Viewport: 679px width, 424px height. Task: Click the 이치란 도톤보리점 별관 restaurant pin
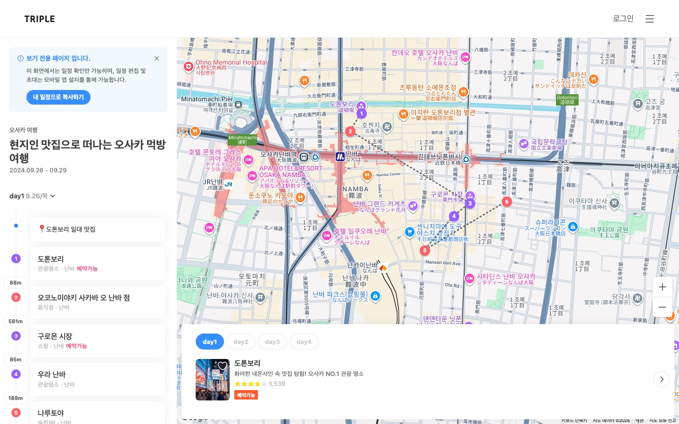click(403, 114)
